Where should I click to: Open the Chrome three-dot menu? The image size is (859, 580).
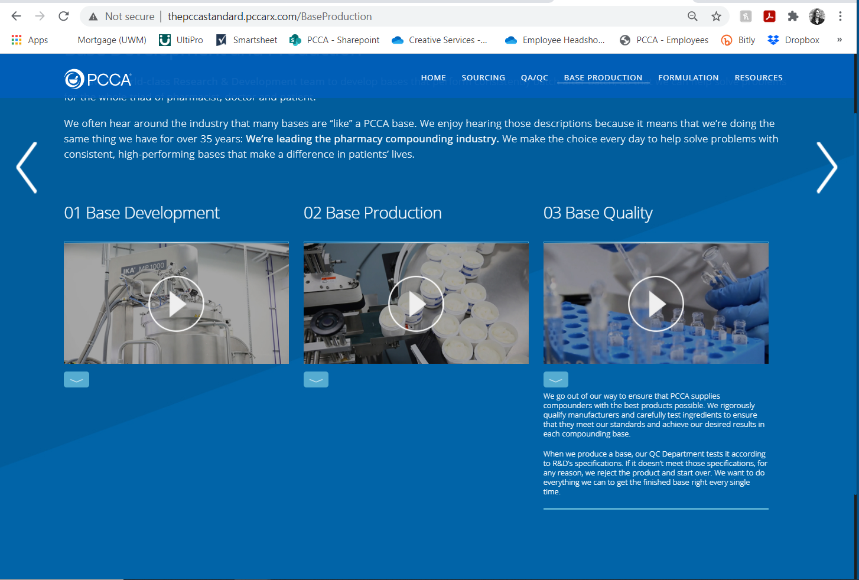click(840, 17)
